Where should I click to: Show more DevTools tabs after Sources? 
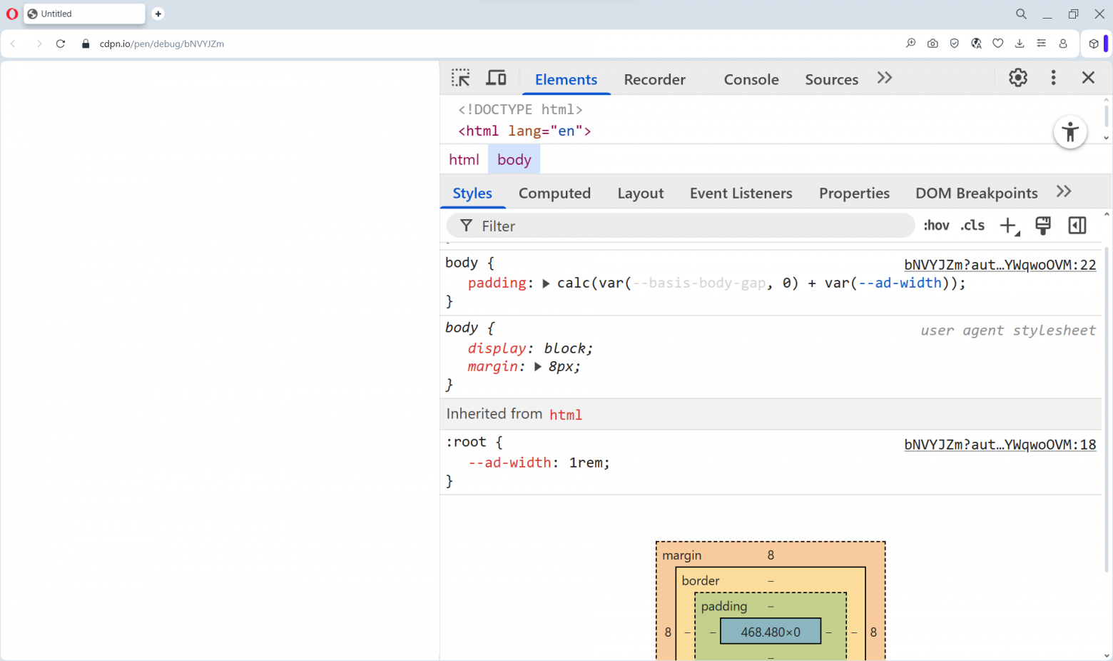885,78
